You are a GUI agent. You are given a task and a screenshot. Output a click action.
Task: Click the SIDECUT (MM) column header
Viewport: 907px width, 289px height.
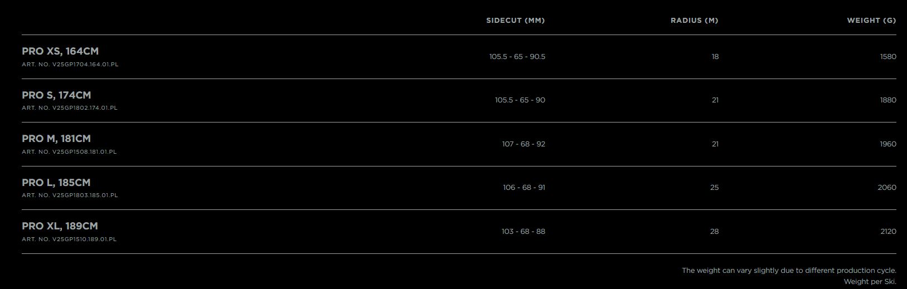(x=515, y=21)
